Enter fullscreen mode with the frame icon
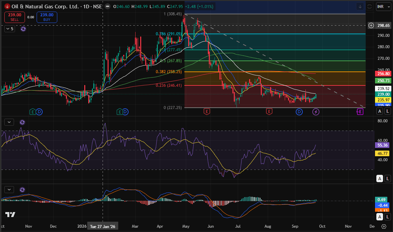Screen dimensions: 393x232 (369, 7)
